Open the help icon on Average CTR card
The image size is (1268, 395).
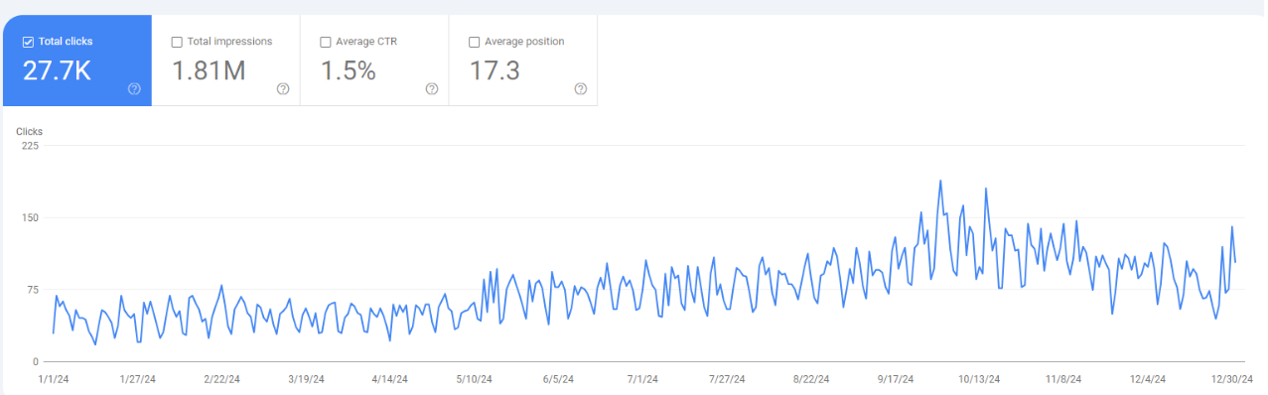(x=432, y=88)
